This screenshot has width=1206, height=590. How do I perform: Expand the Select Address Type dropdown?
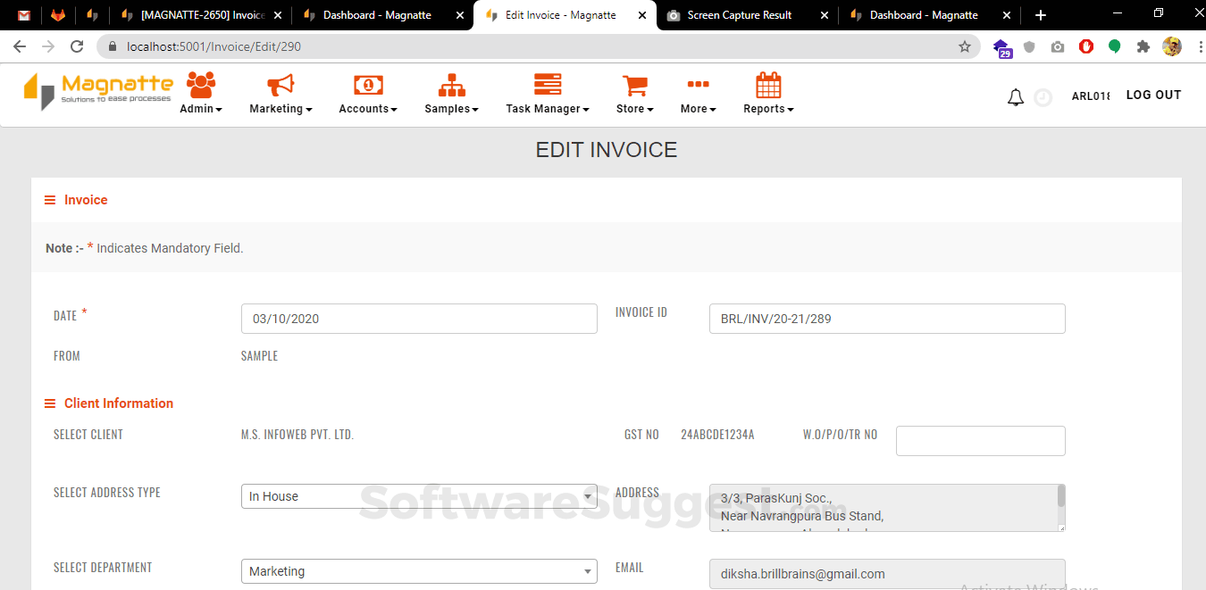click(x=418, y=496)
